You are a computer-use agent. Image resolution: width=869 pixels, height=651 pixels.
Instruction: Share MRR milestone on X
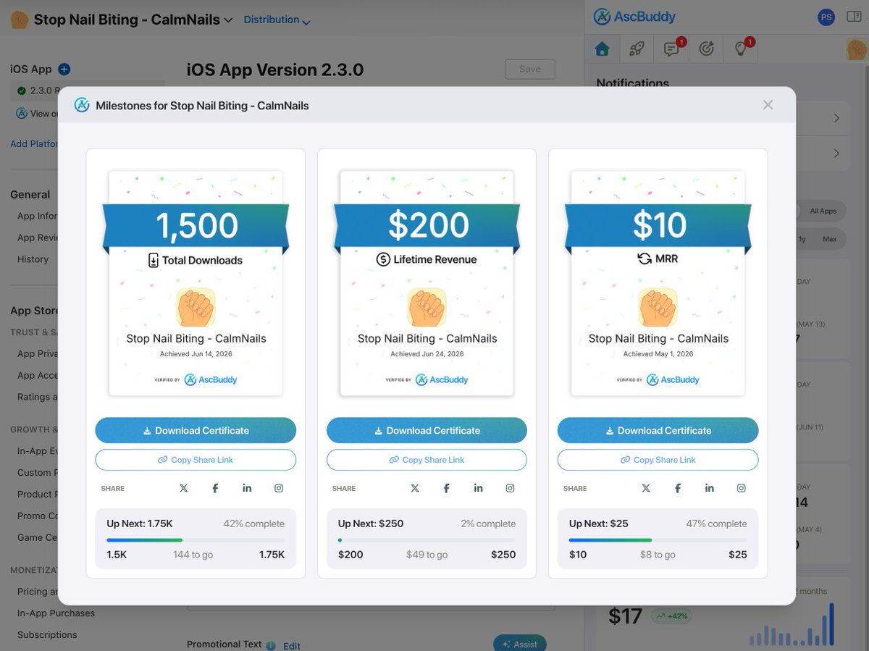point(646,488)
